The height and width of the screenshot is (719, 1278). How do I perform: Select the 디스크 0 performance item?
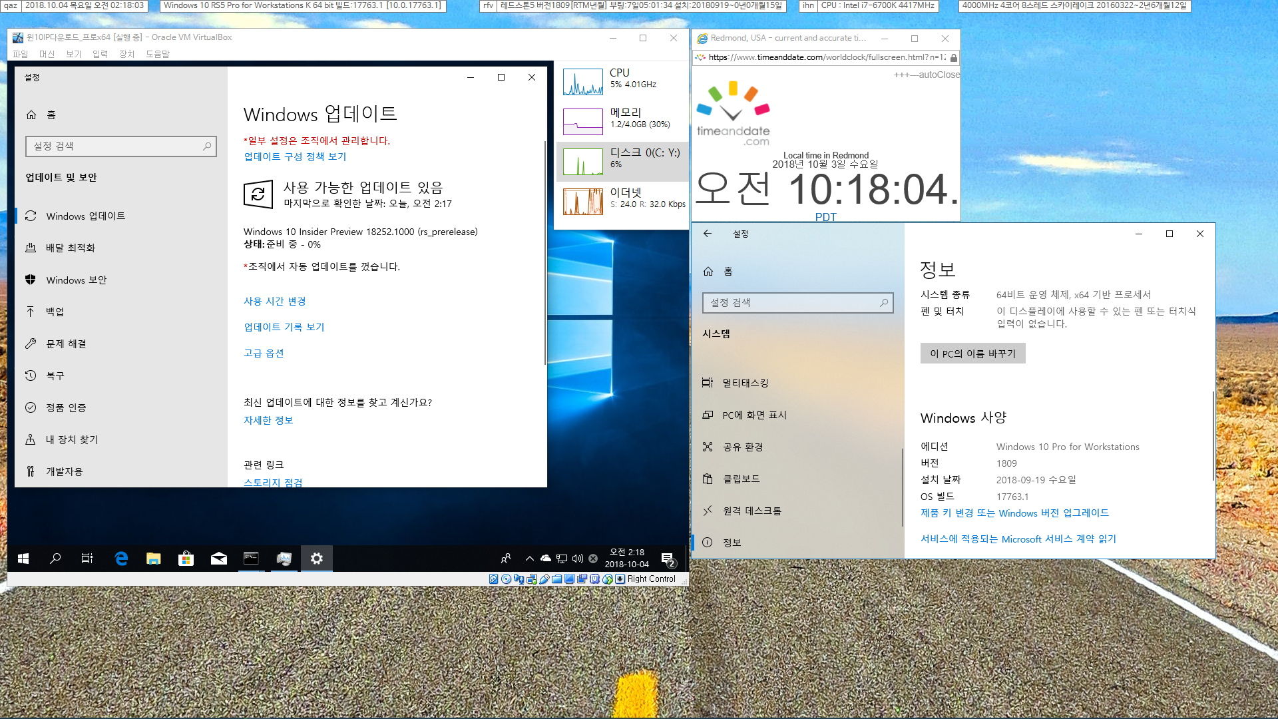pyautogui.click(x=622, y=161)
